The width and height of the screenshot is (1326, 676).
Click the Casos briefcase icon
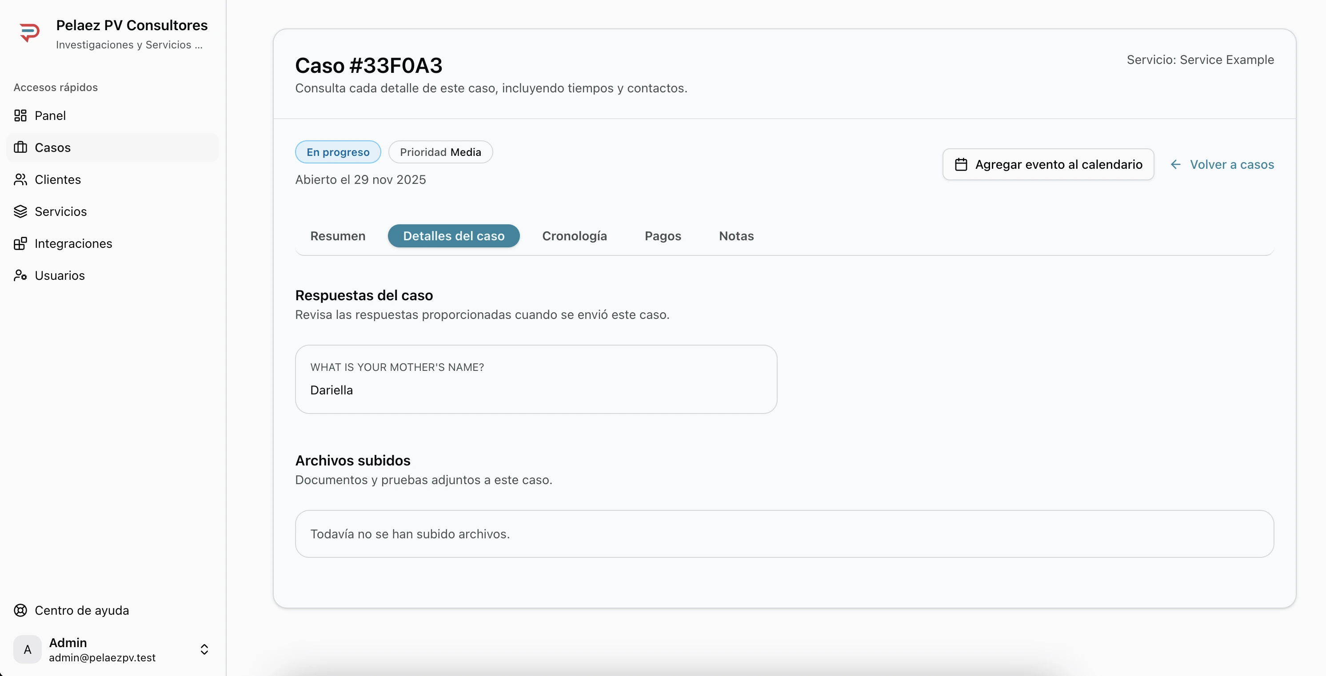[20, 147]
